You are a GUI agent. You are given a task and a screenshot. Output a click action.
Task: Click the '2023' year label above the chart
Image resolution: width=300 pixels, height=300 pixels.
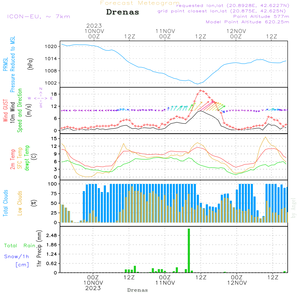point(94,25)
